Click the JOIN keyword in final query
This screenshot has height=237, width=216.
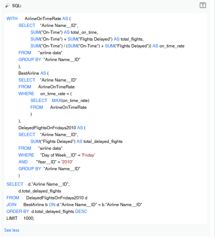[11, 205]
